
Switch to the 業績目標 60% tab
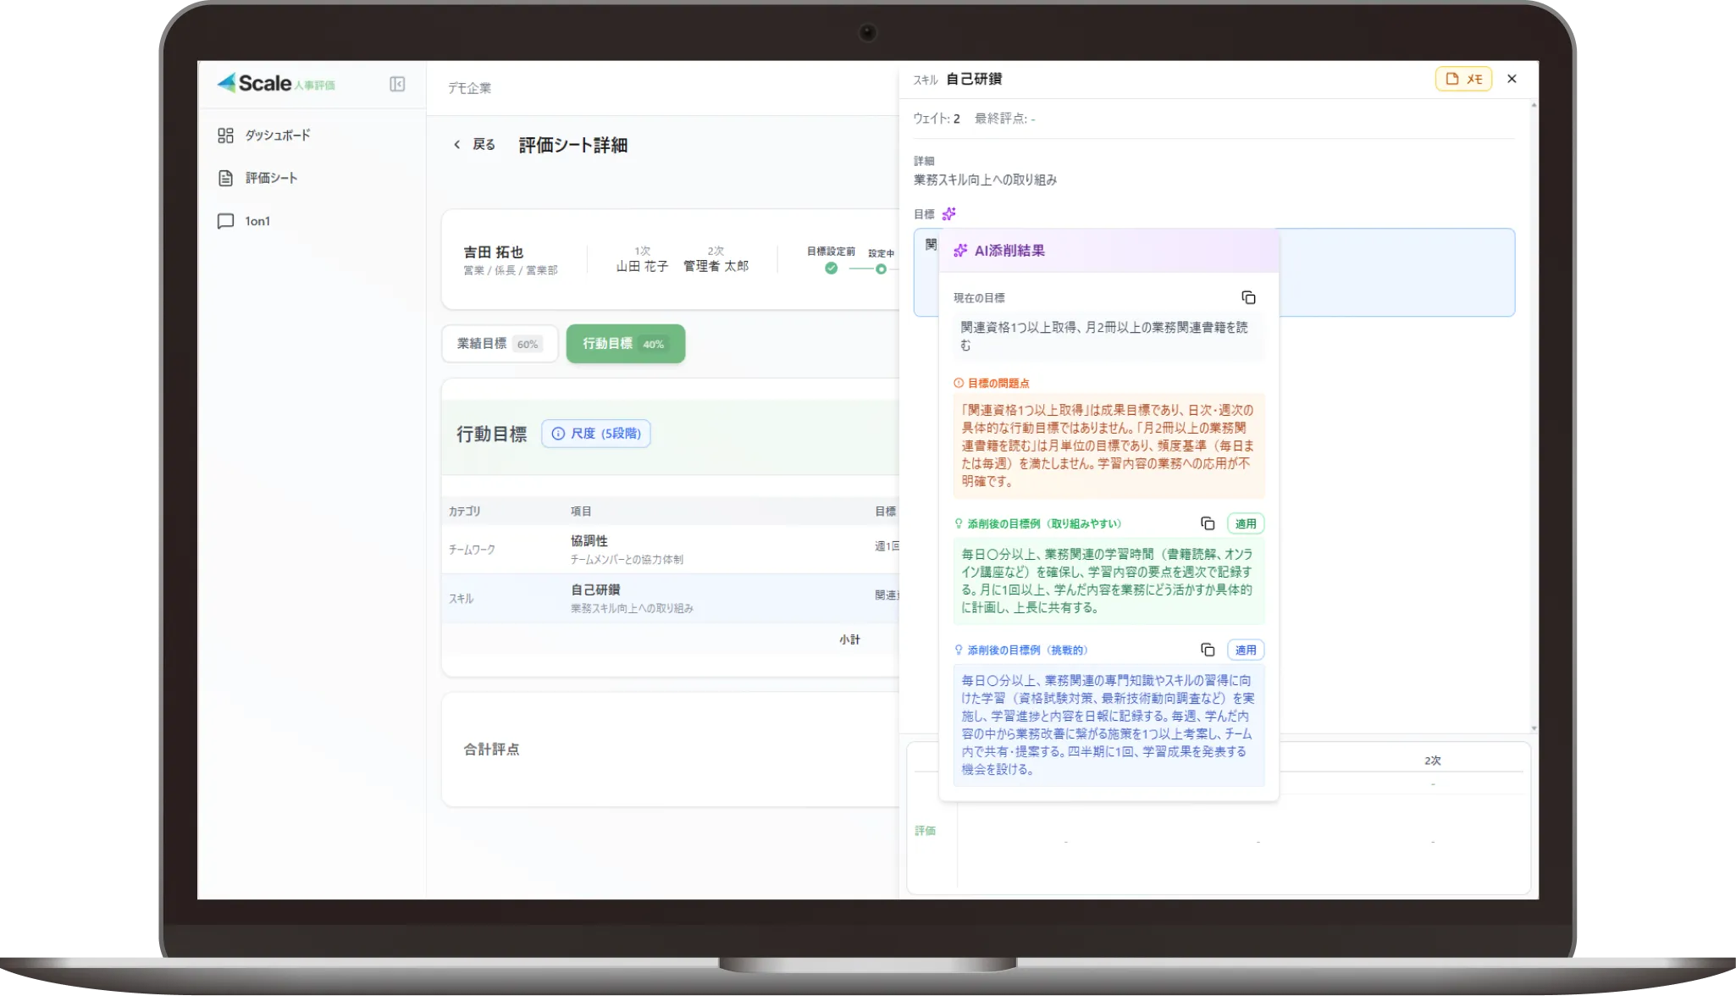[x=499, y=343]
